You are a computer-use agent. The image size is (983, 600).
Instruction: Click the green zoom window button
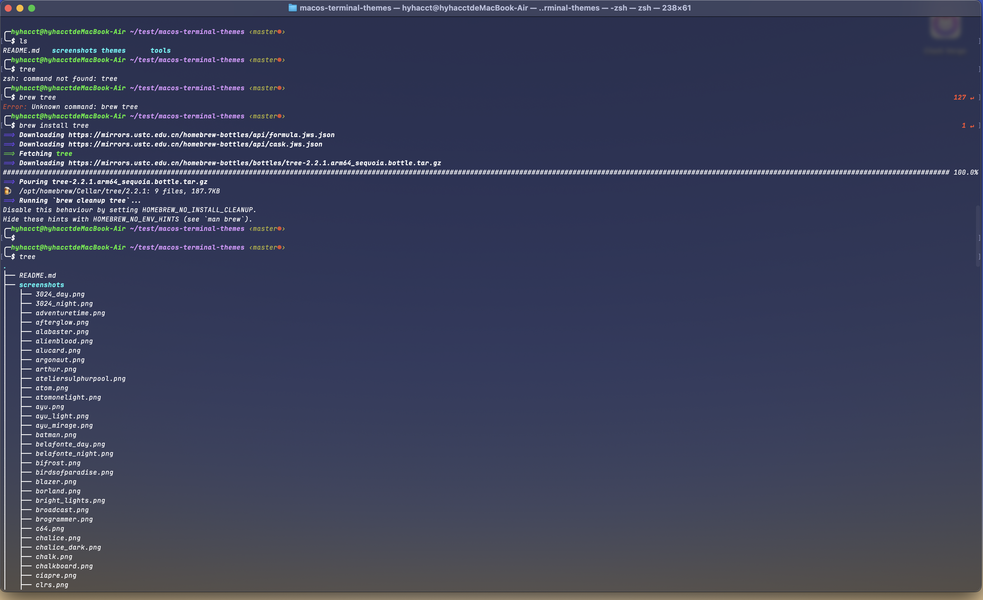tap(32, 8)
